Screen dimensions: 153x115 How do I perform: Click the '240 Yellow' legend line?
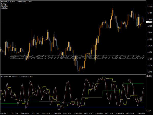(4, 5)
